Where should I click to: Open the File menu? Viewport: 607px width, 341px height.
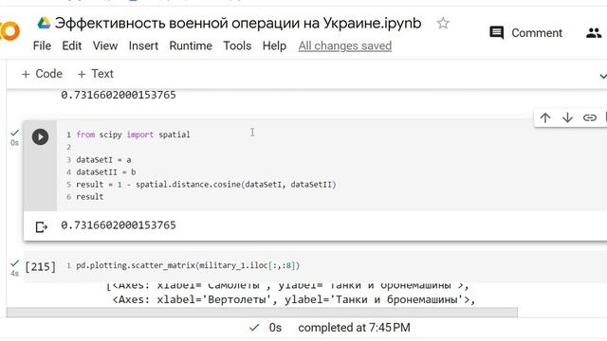[x=42, y=45]
